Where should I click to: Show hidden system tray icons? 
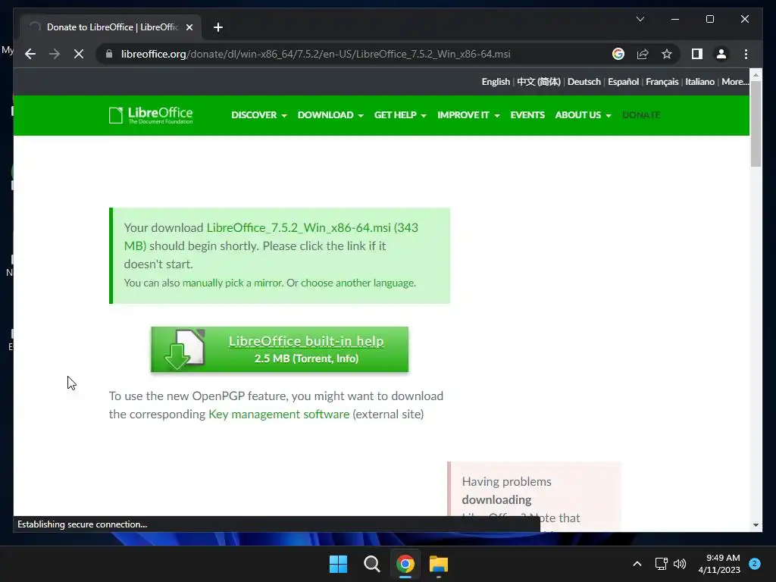[x=637, y=564]
